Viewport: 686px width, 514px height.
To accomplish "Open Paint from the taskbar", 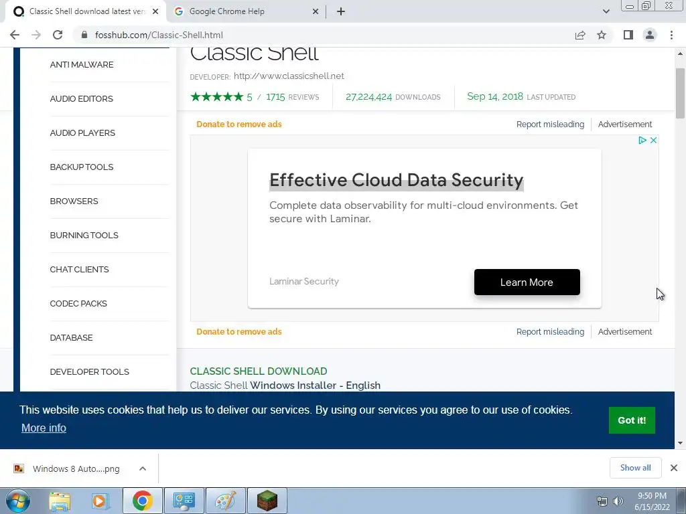I will pos(225,501).
